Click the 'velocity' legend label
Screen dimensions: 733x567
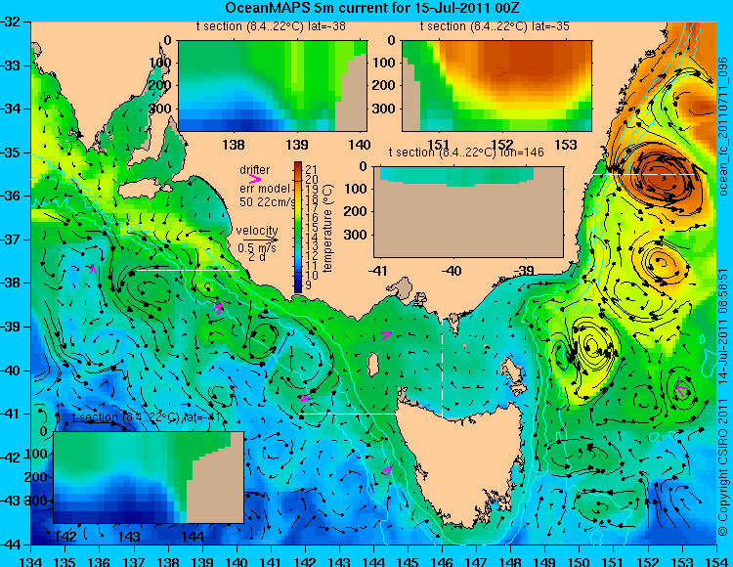click(257, 231)
